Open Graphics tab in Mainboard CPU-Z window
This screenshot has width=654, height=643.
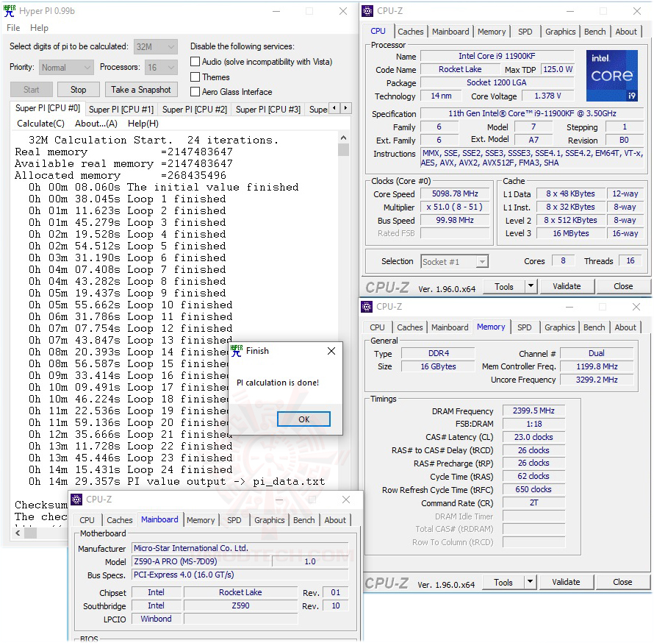click(x=270, y=520)
